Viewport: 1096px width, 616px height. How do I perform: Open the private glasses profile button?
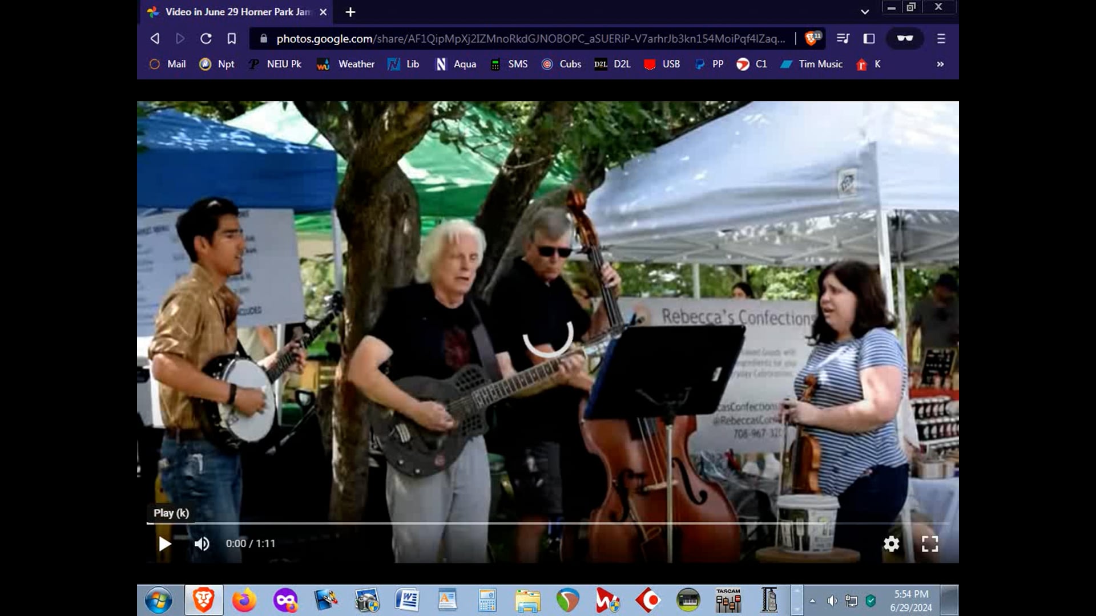pos(905,38)
